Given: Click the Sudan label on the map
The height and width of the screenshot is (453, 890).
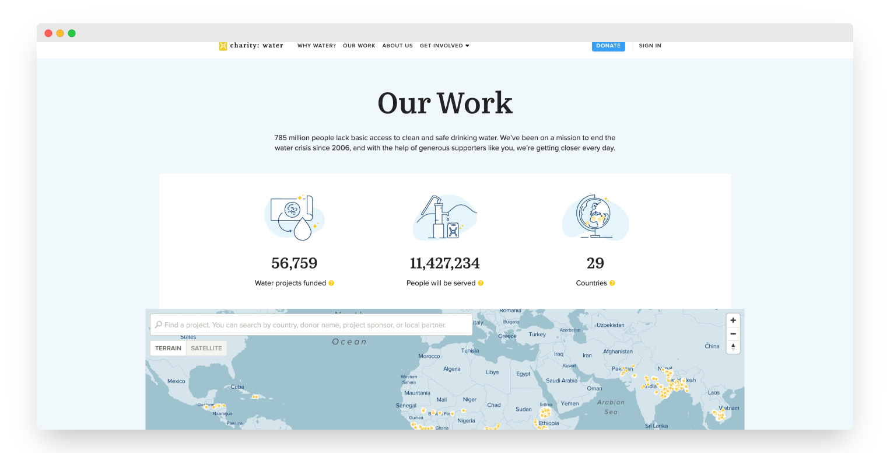Looking at the screenshot, I should (x=524, y=409).
